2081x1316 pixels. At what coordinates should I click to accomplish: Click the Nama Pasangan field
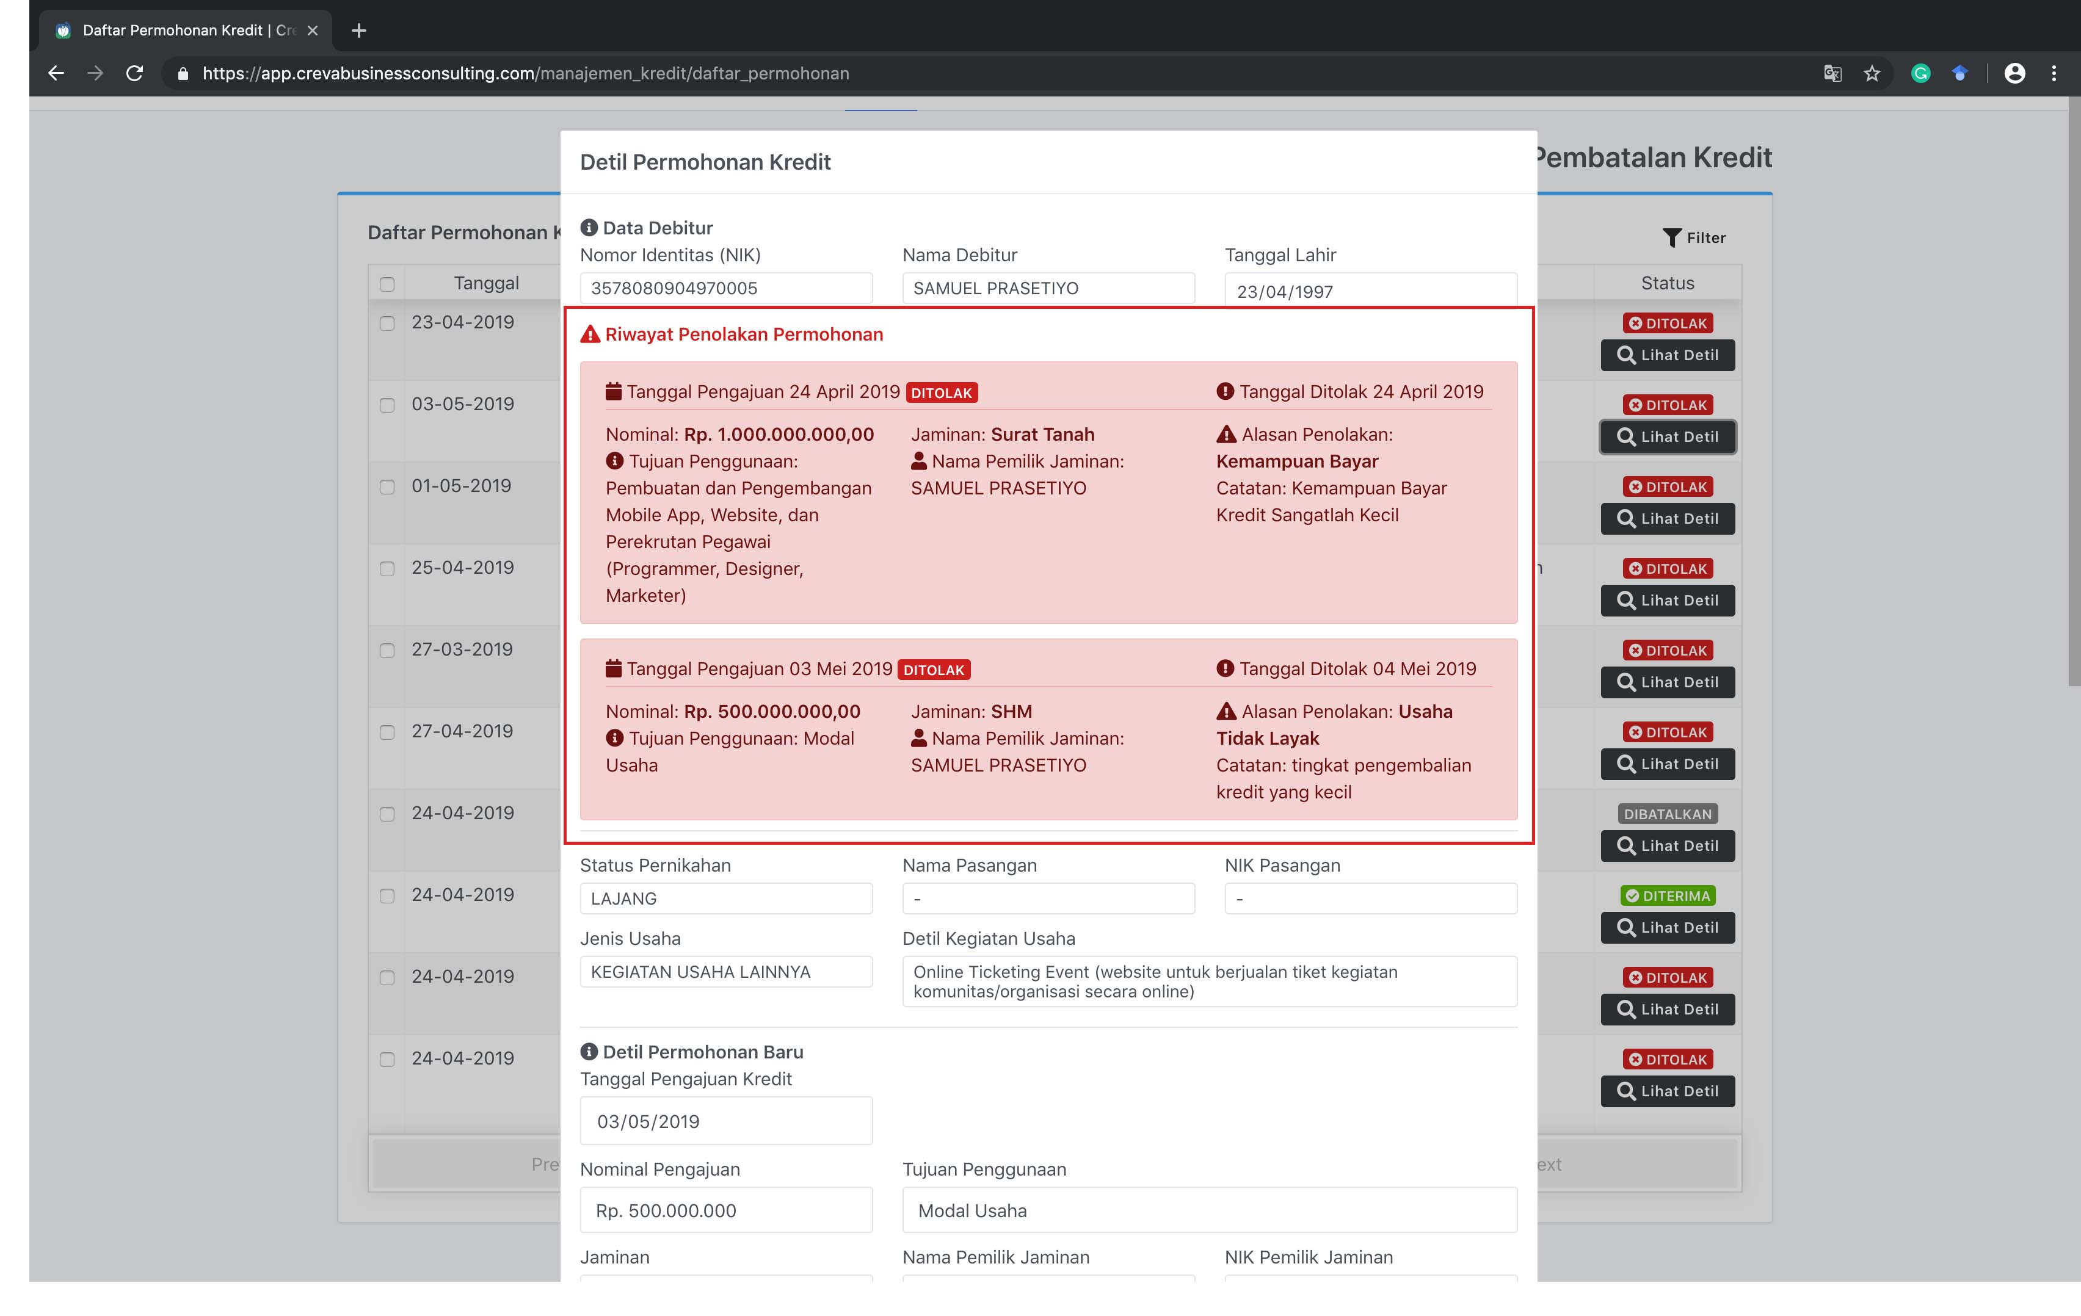pyautogui.click(x=1048, y=898)
